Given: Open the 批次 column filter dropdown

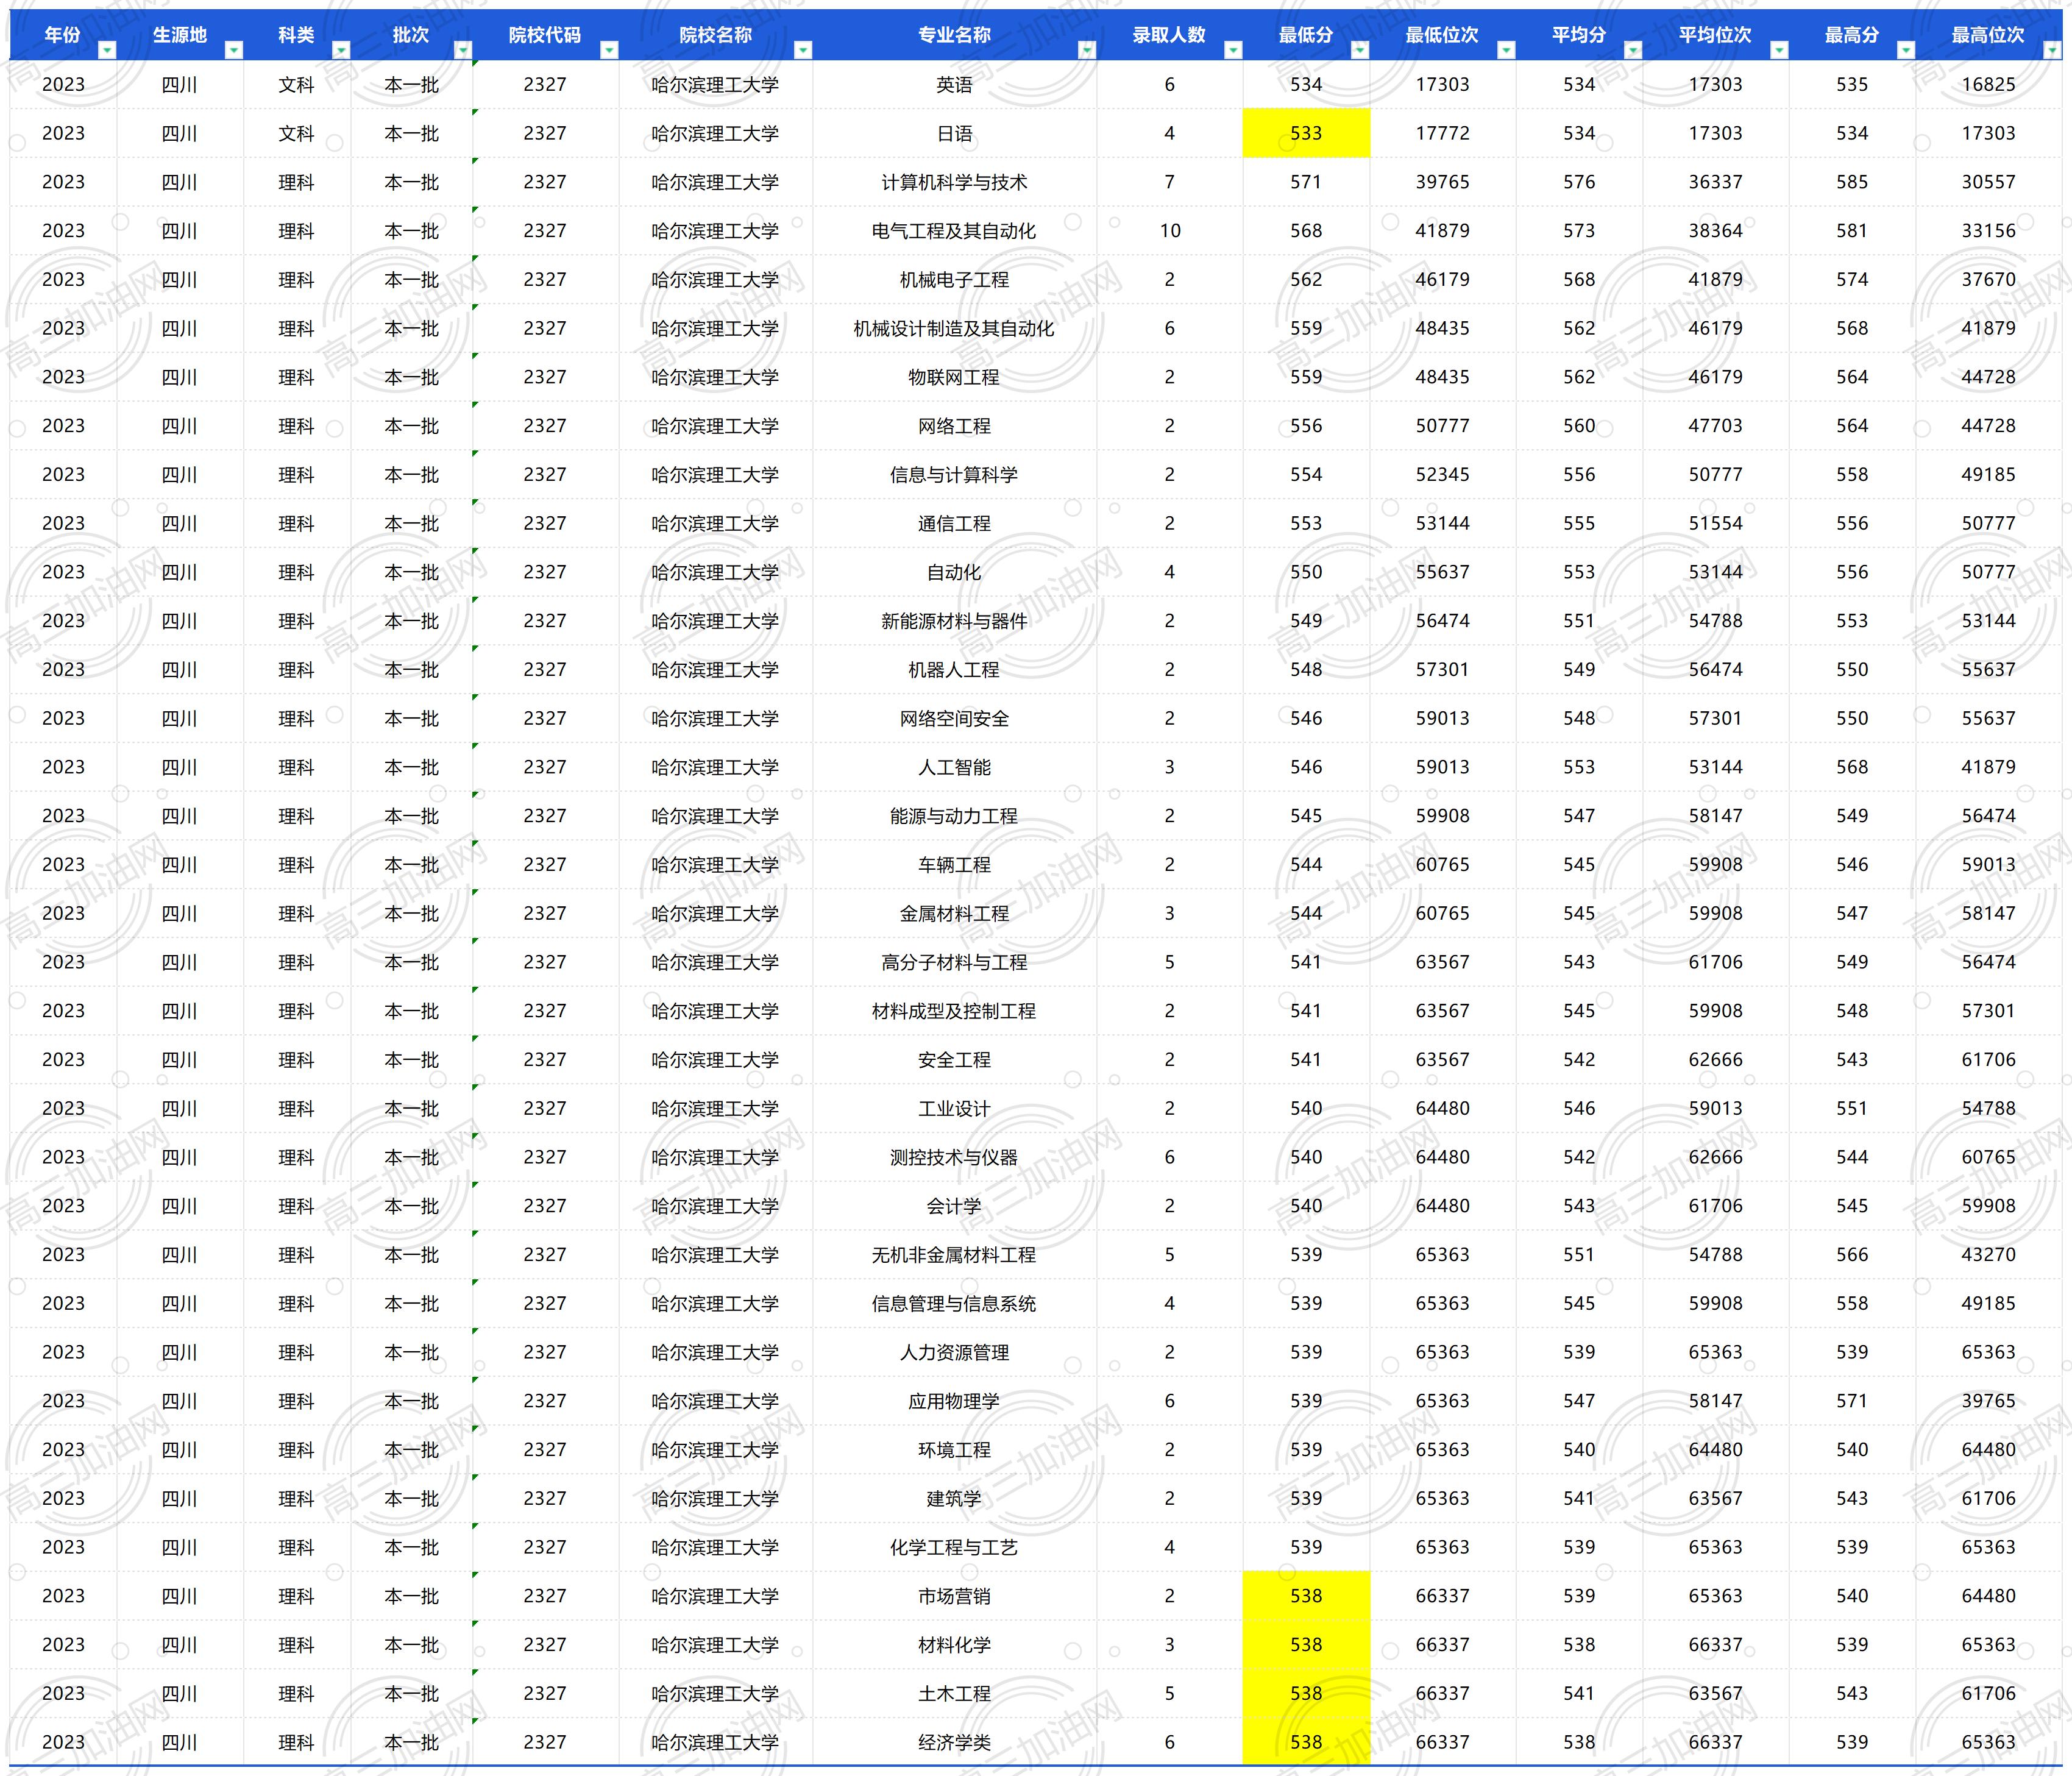Looking at the screenshot, I should click(462, 50).
